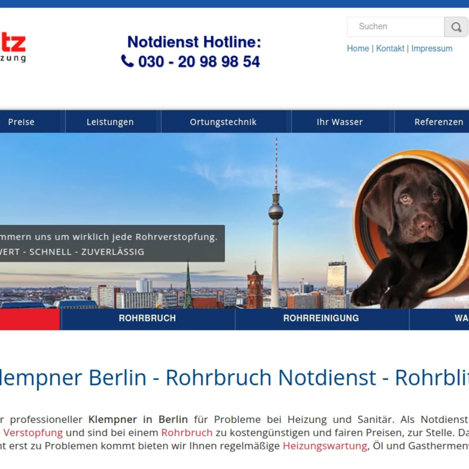
Task: Click the magnifier search icon button
Action: click(x=456, y=27)
